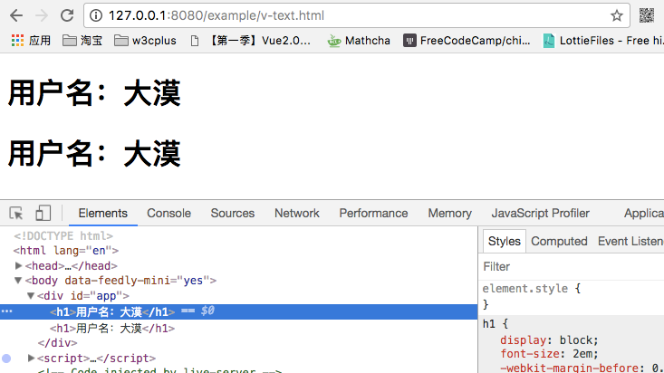Open the w3cplus bookmark folder
The width and height of the screenshot is (664, 373).
145,41
